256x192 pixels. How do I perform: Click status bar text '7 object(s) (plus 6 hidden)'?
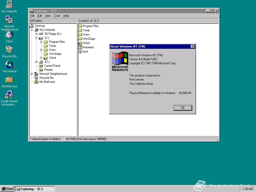pos(45,139)
